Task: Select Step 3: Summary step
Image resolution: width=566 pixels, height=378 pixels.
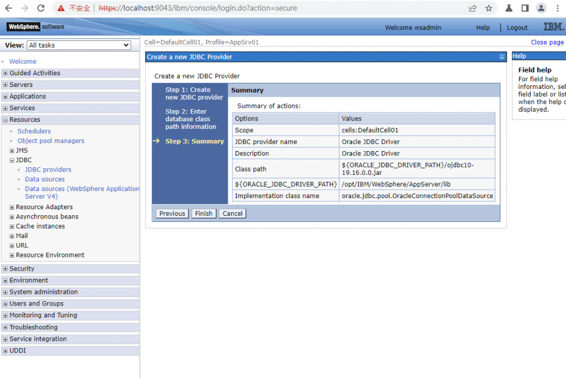Action: point(195,141)
